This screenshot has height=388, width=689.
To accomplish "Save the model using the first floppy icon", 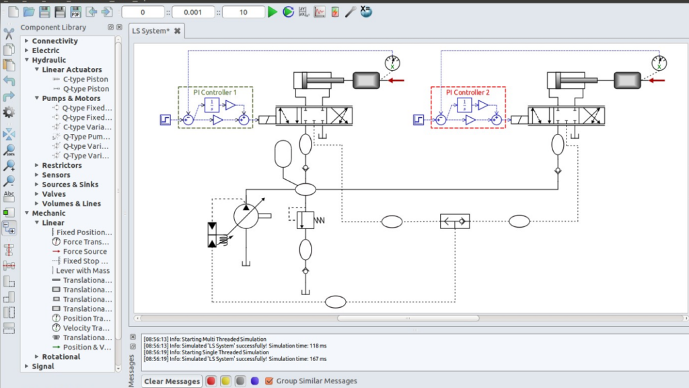I will point(44,12).
